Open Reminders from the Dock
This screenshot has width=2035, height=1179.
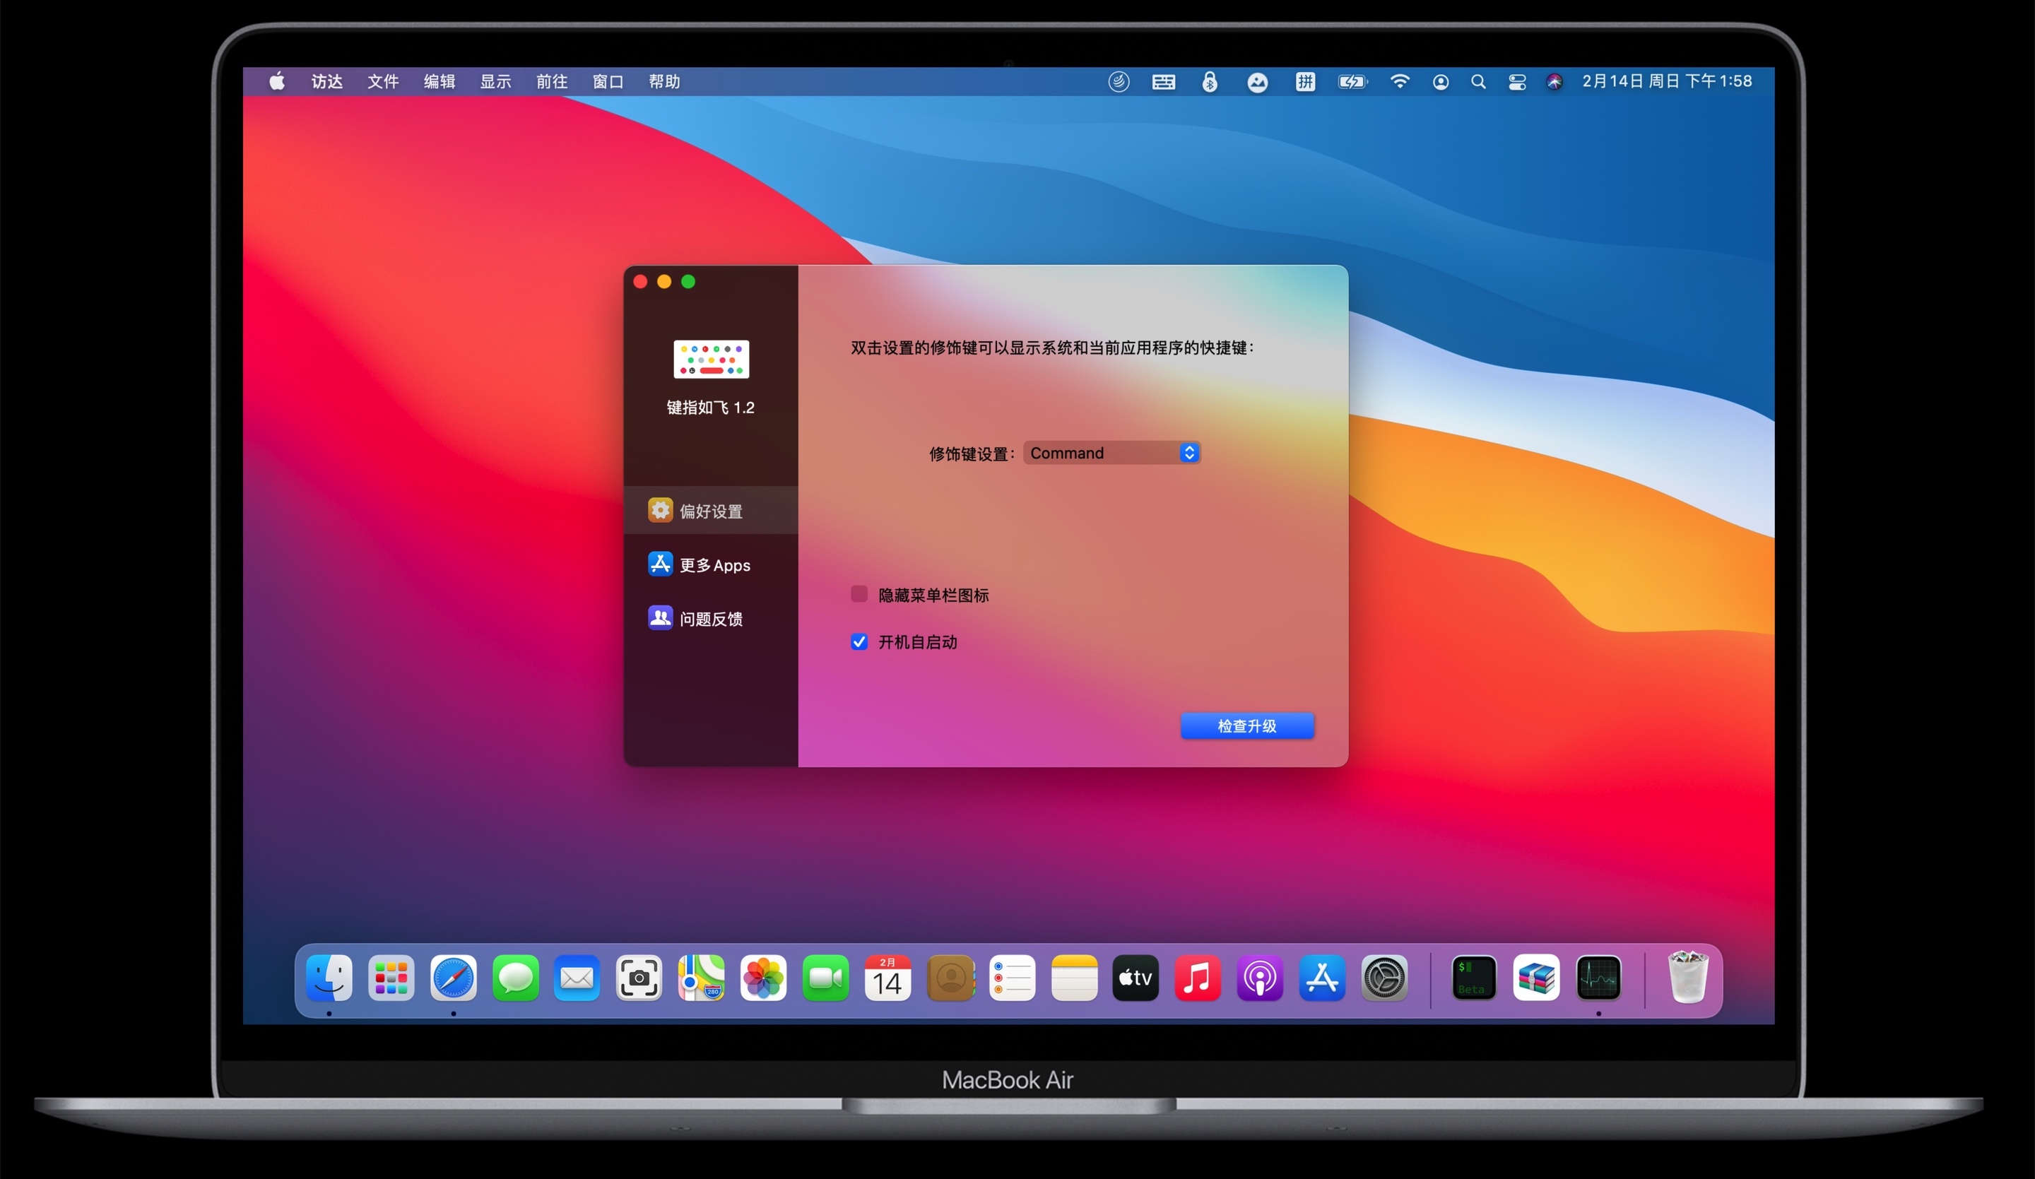(1012, 978)
